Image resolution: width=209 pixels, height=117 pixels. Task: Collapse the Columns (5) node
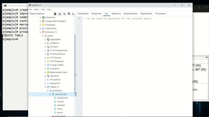pyautogui.click(x=50, y=94)
